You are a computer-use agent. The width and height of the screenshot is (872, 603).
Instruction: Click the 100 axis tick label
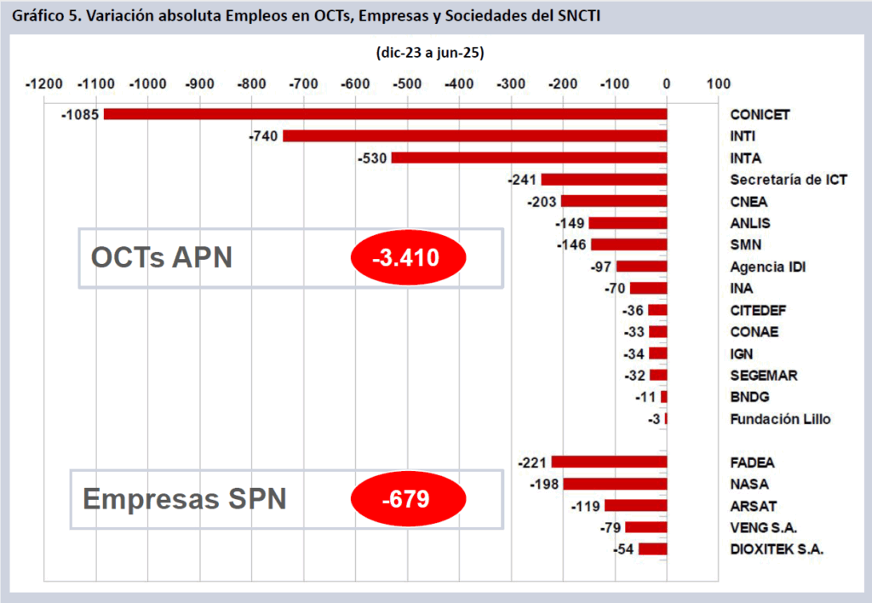point(719,84)
